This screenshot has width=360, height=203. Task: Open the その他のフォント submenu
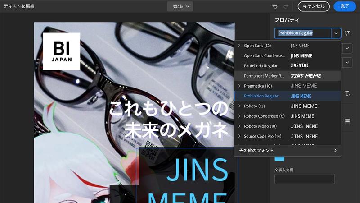(x=287, y=151)
